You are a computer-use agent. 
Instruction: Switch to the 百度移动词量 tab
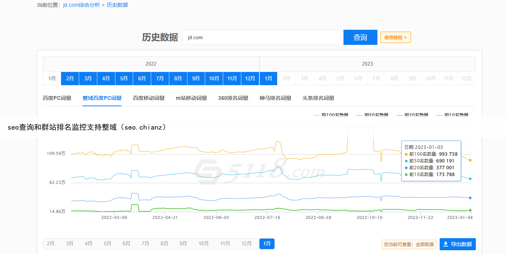pos(149,98)
